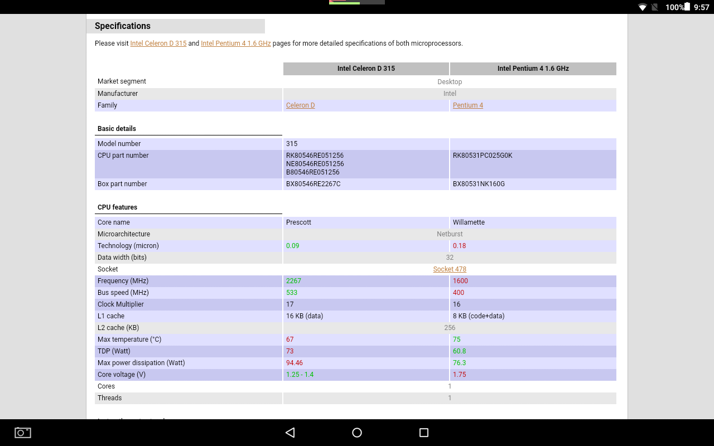The image size is (714, 446).
Task: Select part number RK80531PC025G0K
Action: click(x=483, y=156)
